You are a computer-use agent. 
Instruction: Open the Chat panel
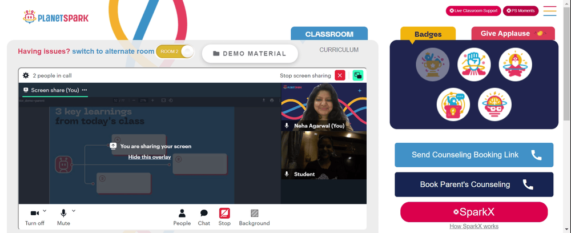[204, 218]
